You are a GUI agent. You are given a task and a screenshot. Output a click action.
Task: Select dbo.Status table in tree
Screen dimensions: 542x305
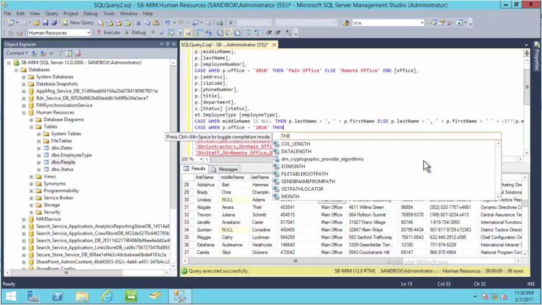pyautogui.click(x=62, y=169)
